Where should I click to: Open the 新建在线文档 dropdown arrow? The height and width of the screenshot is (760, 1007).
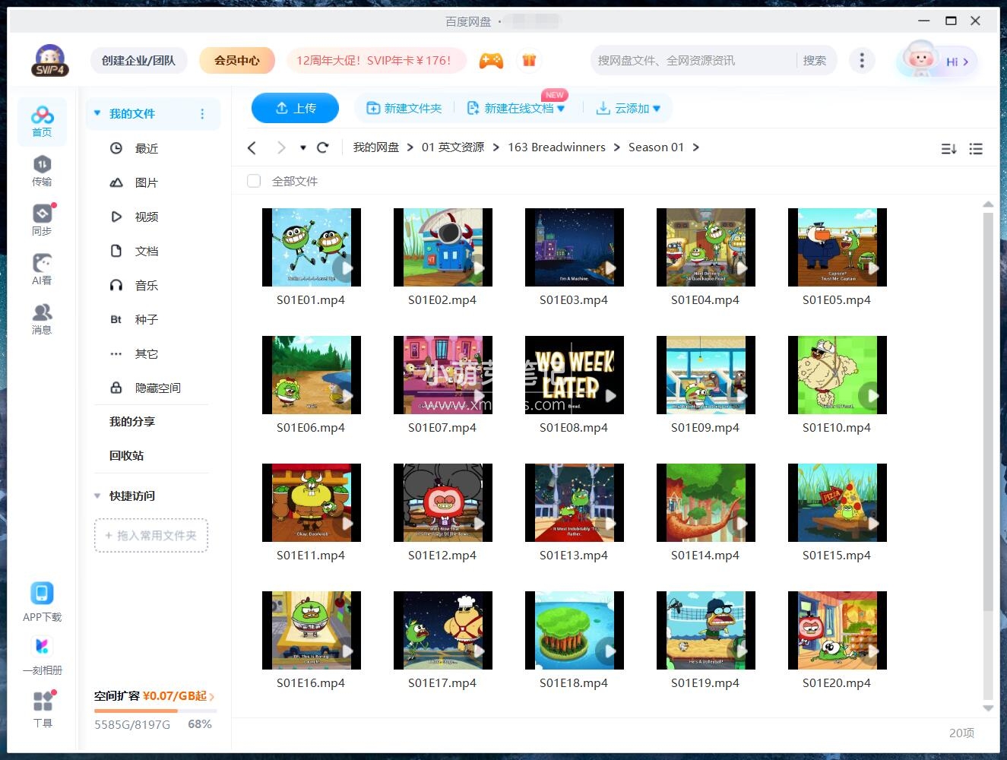click(561, 108)
